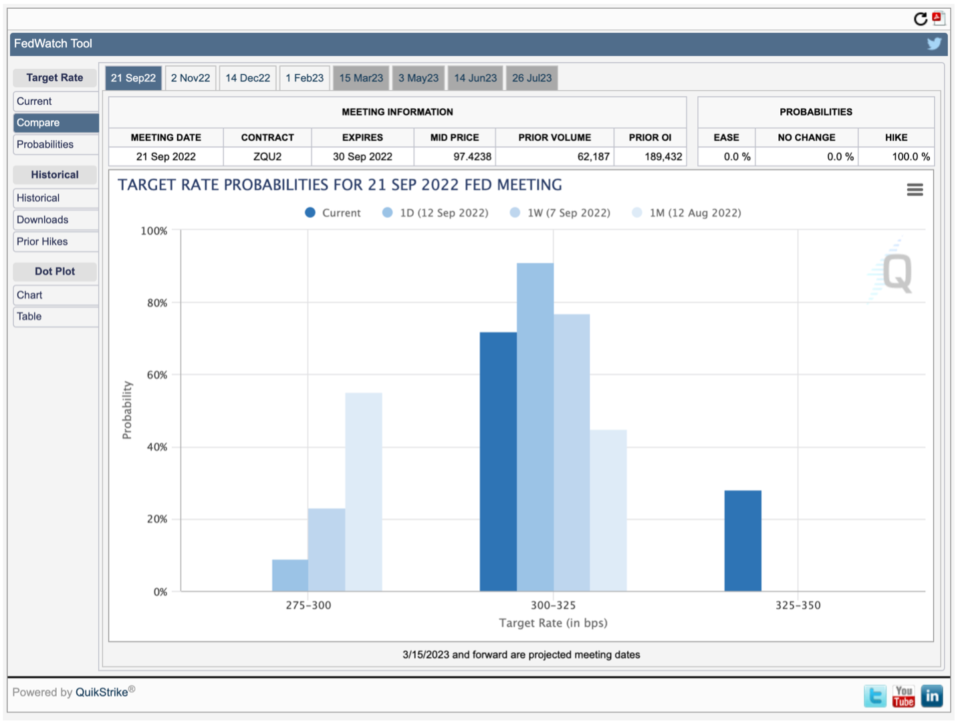Viewport: 956px width, 722px height.
Task: Toggle the Current legend series
Action: tap(332, 212)
